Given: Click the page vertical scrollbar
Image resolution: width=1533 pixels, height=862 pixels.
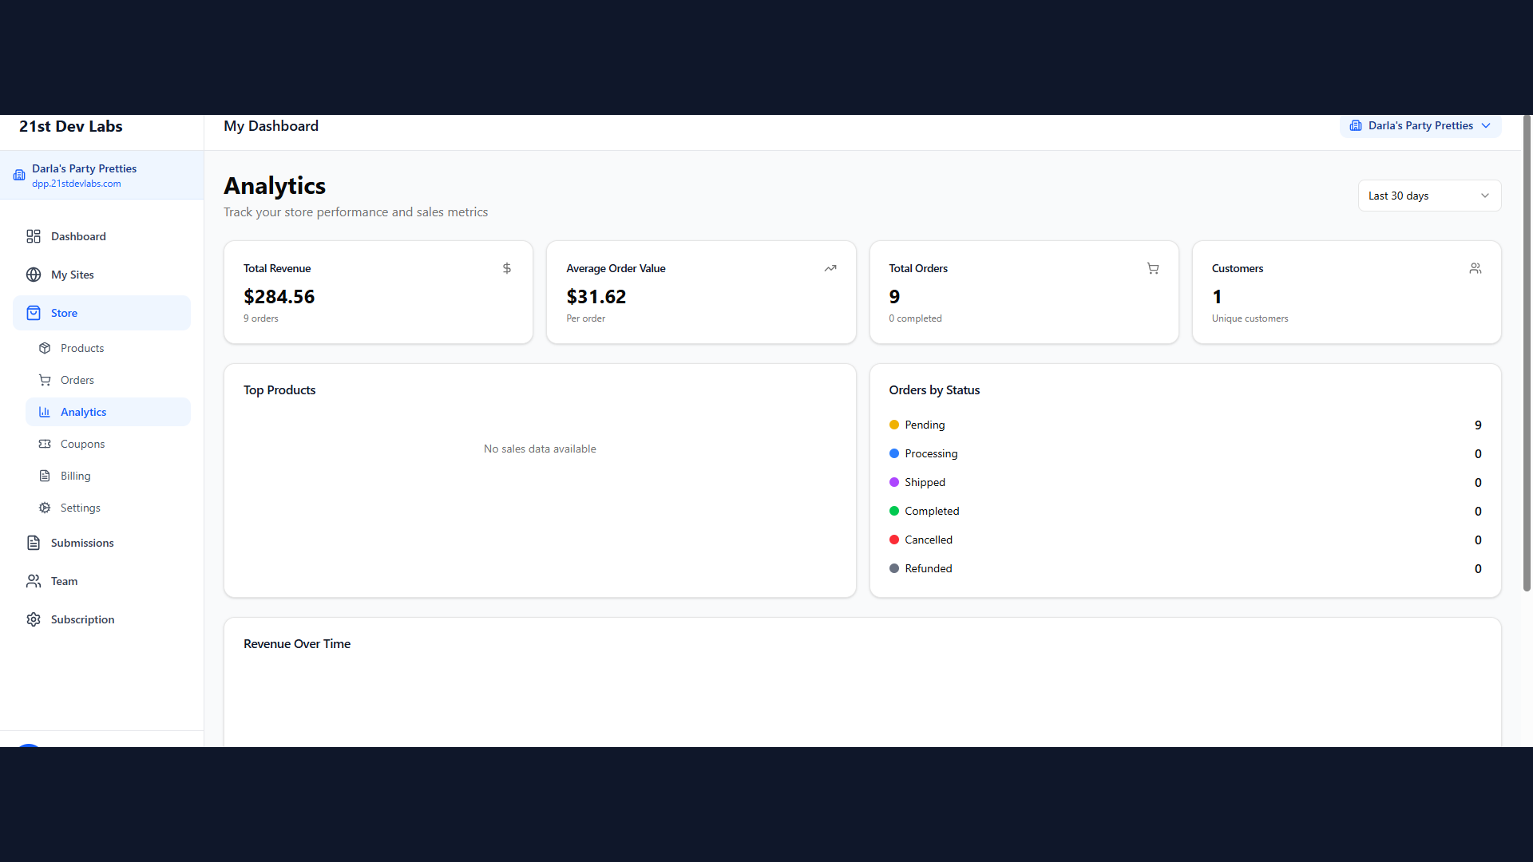Looking at the screenshot, I should coord(1527,351).
